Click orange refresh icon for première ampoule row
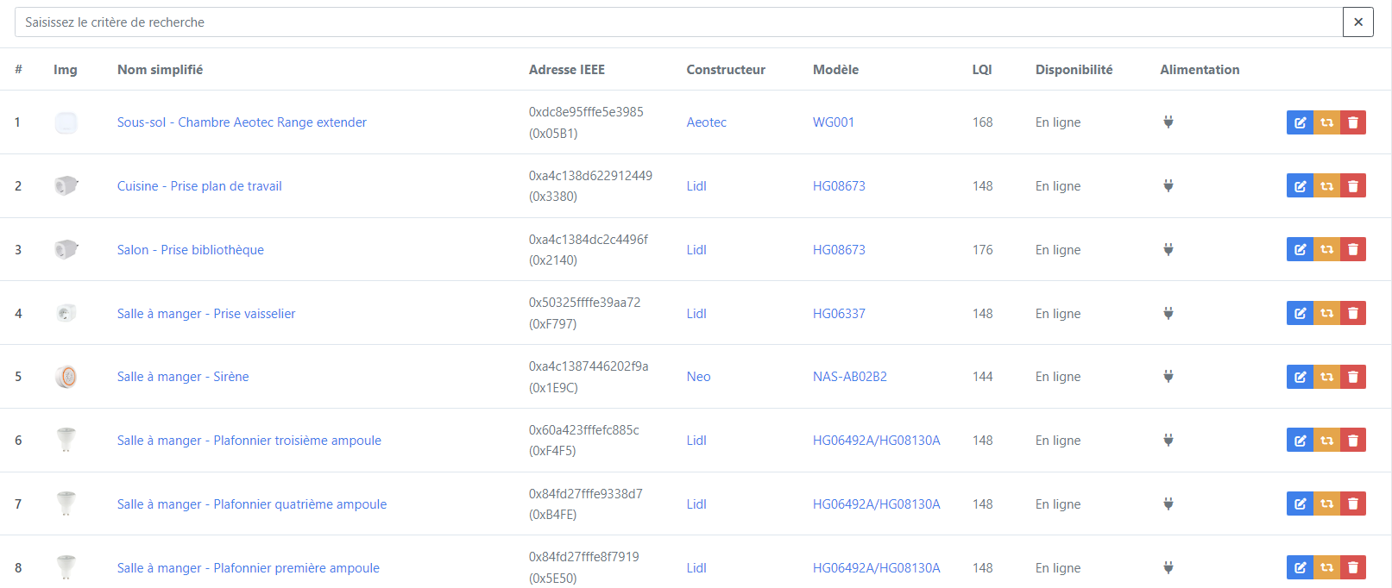The image size is (1392, 588). tap(1326, 567)
